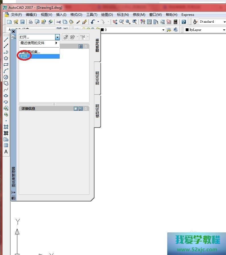The height and width of the screenshot is (255, 226).
Task: Open the ByLayer color dropdown
Action: tap(224, 30)
